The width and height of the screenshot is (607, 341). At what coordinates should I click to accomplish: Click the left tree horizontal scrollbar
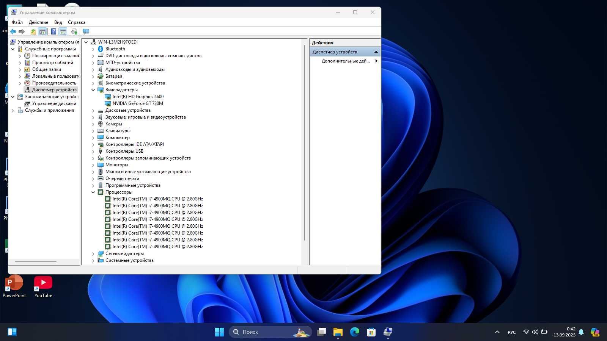36,262
